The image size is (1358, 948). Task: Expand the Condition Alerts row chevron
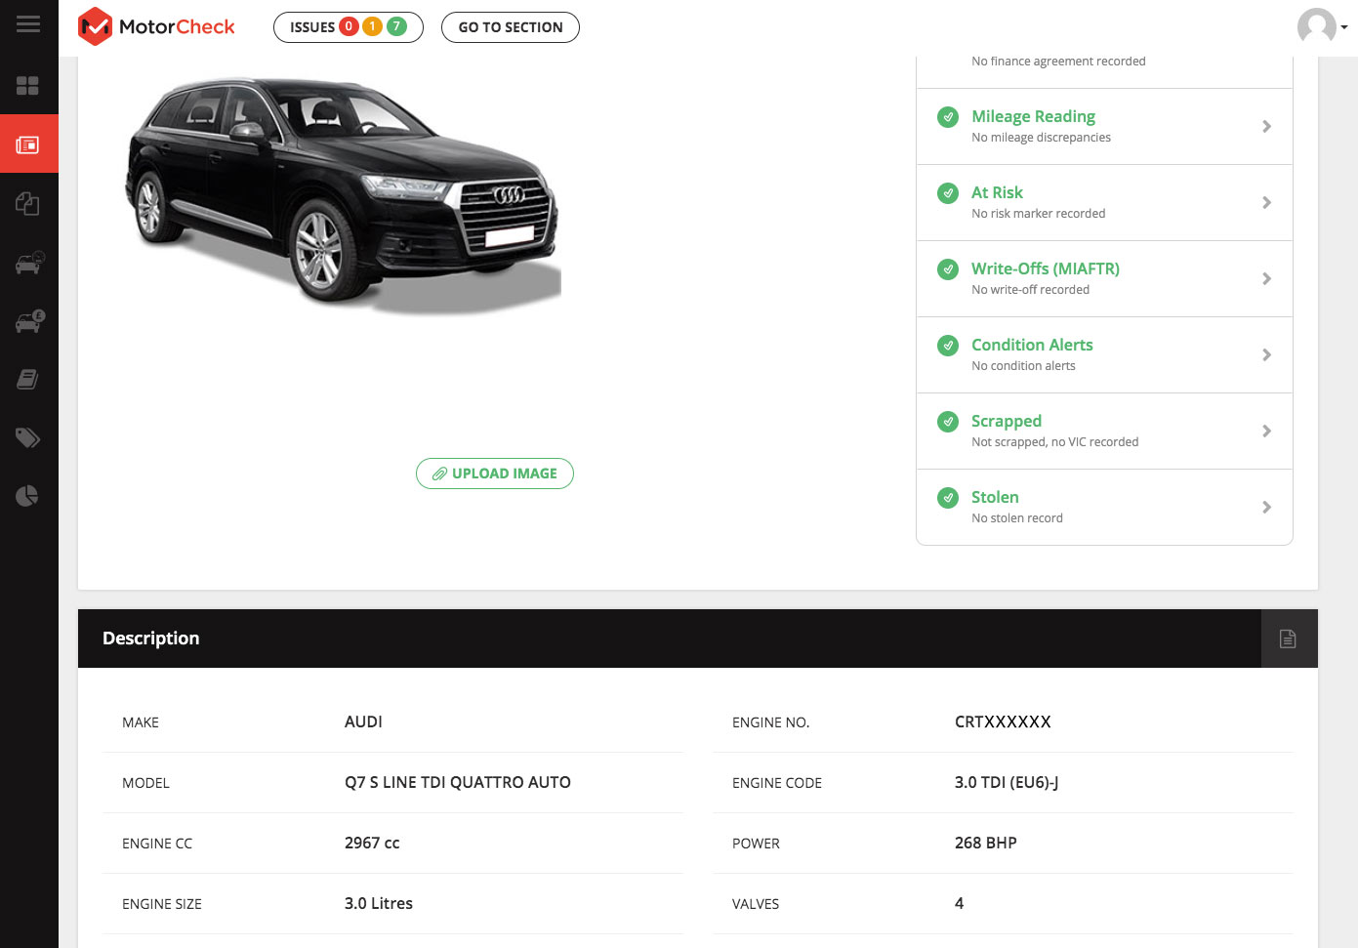pos(1266,355)
